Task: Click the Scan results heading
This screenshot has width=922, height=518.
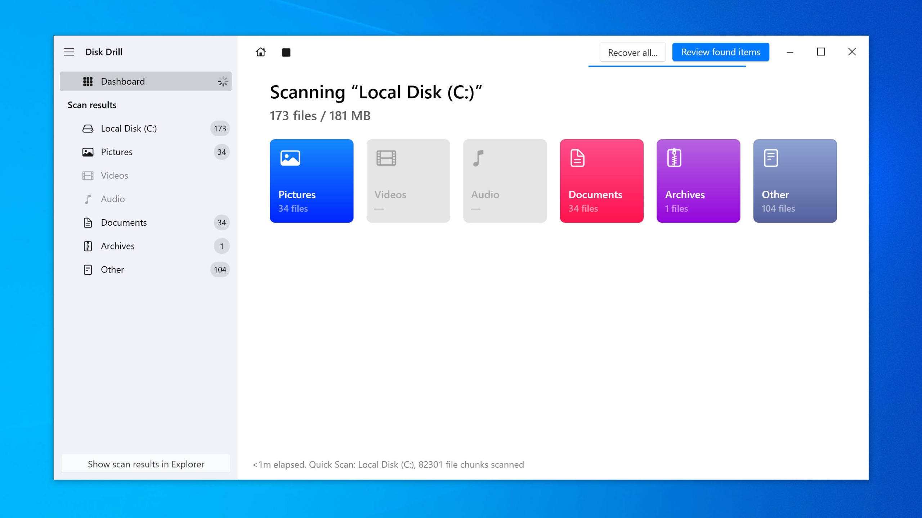Action: [x=92, y=105]
